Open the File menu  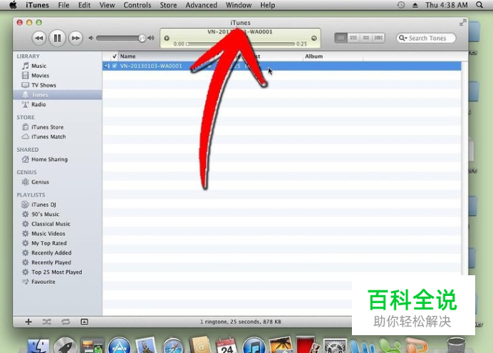(x=63, y=5)
